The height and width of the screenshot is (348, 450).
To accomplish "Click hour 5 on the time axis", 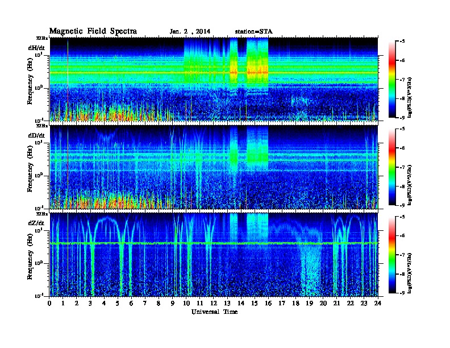I will coord(118,303).
